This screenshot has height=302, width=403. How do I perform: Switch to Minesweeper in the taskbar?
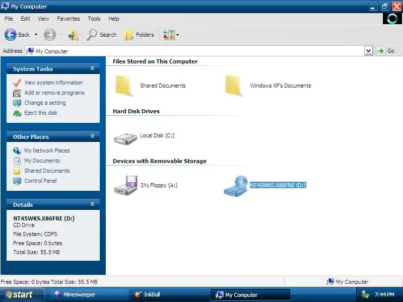pyautogui.click(x=88, y=294)
